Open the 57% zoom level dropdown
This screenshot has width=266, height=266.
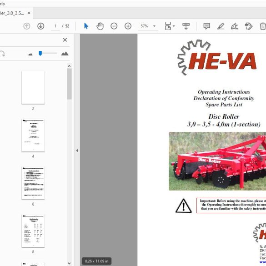tap(154, 26)
